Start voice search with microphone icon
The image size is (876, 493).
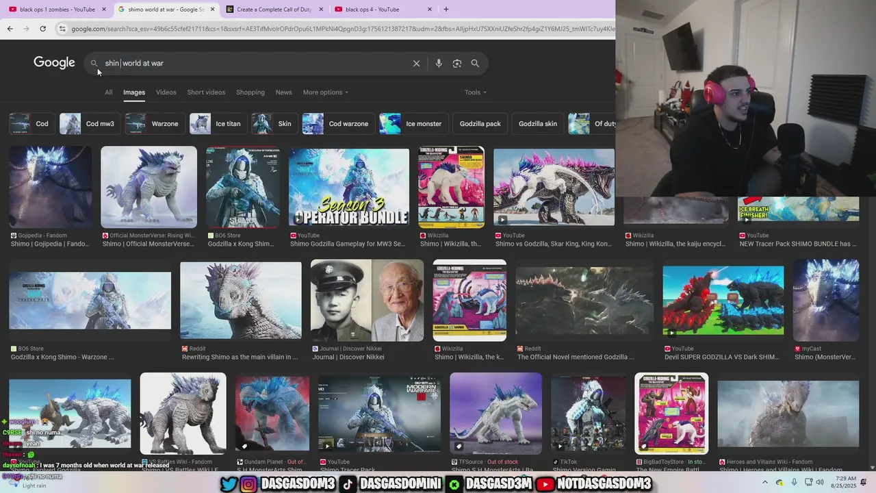pyautogui.click(x=439, y=63)
